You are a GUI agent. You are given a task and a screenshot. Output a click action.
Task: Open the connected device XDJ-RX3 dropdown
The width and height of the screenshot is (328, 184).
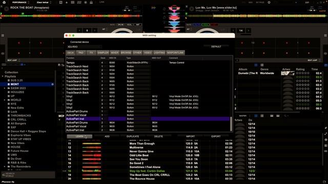84,47
